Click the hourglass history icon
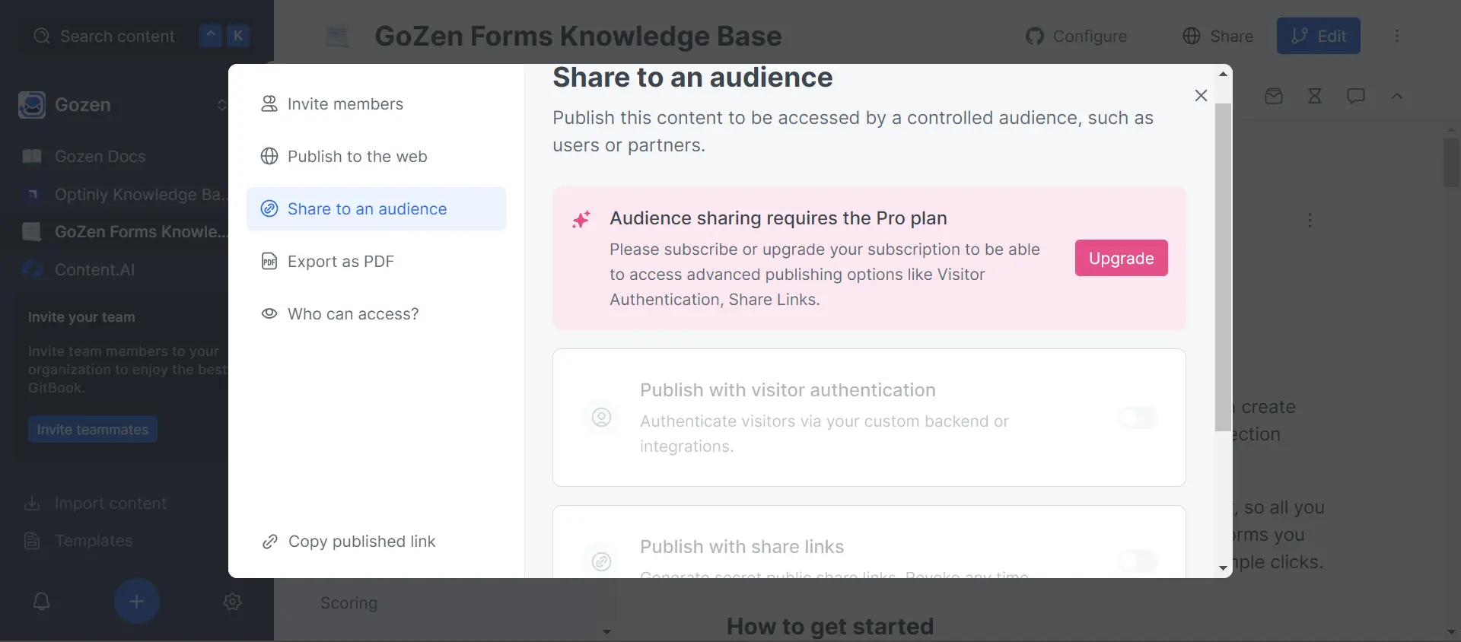1461x642 pixels. click(1315, 96)
